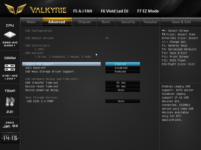The height and width of the screenshot is (150, 201).
Task: Click the DRAM memory modules icon
Action: click(x=10, y=67)
